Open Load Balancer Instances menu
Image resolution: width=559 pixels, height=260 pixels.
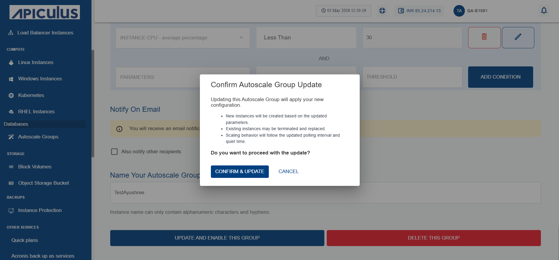(x=45, y=33)
